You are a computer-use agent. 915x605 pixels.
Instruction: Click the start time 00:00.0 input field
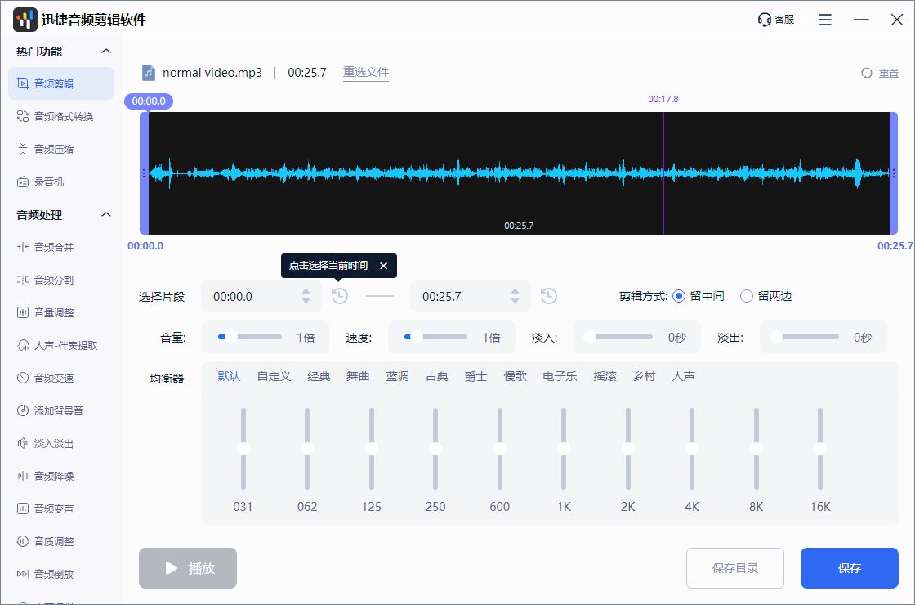coord(261,296)
